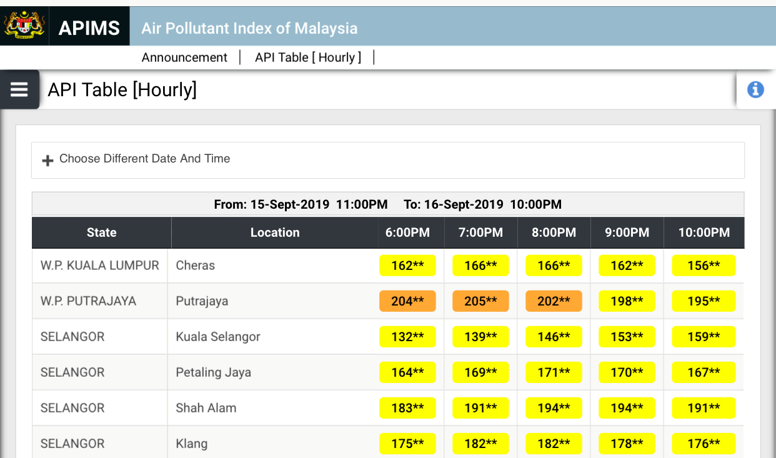Open the hamburger menu
776x458 pixels.
pyautogui.click(x=19, y=90)
